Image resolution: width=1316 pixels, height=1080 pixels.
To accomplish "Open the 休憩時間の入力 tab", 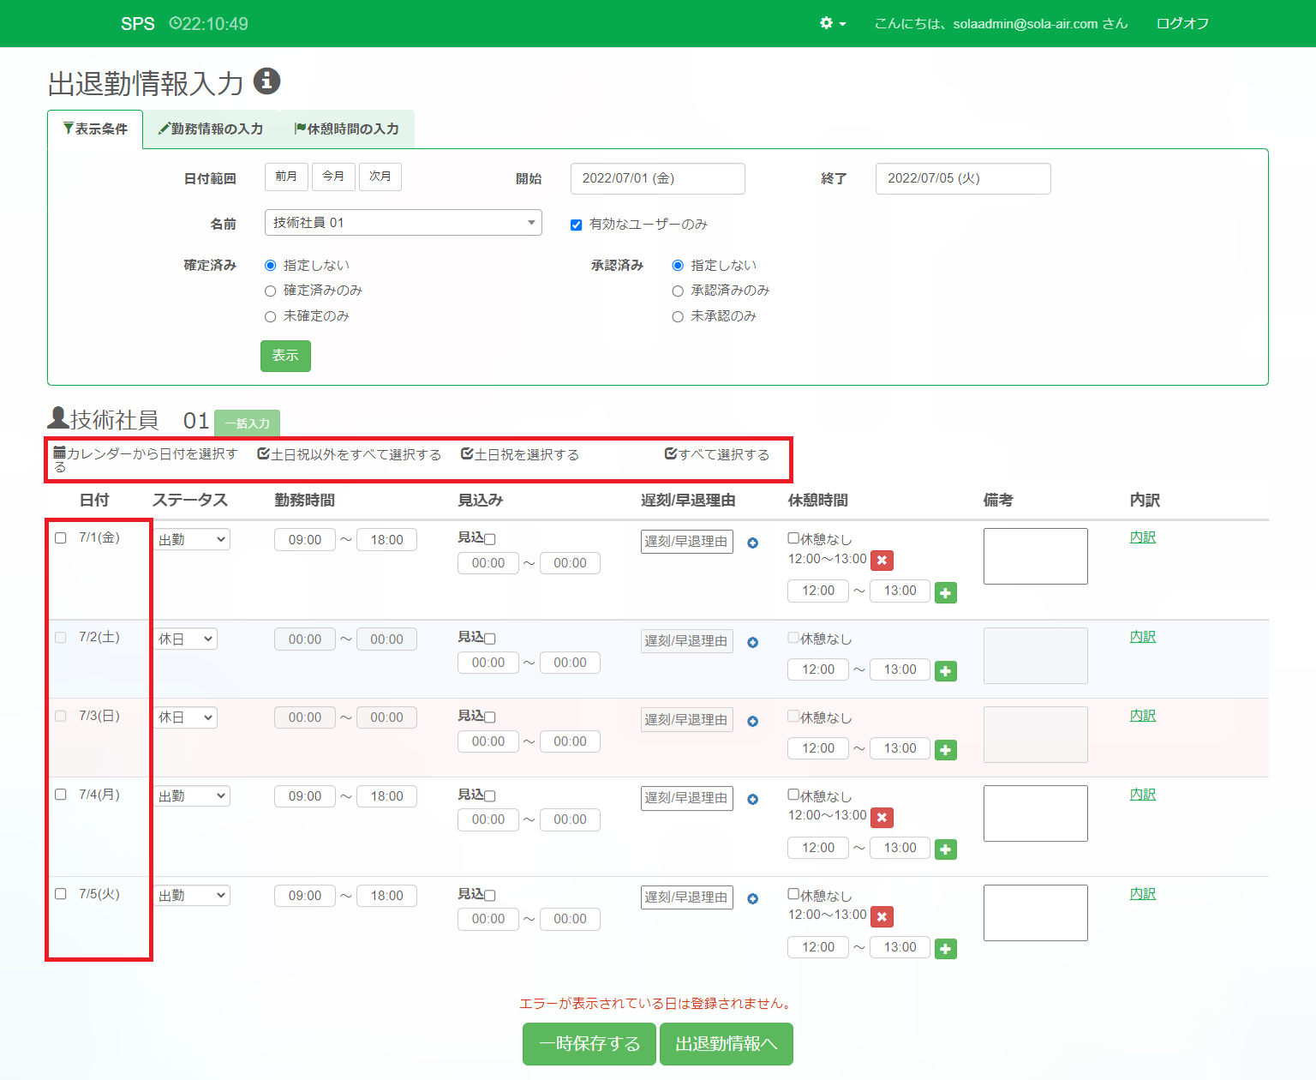I will click(x=347, y=129).
